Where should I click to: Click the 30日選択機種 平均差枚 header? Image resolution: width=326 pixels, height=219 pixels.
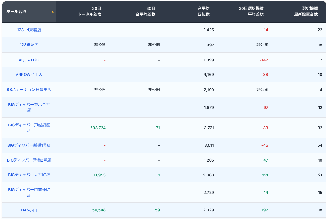pos(251,12)
